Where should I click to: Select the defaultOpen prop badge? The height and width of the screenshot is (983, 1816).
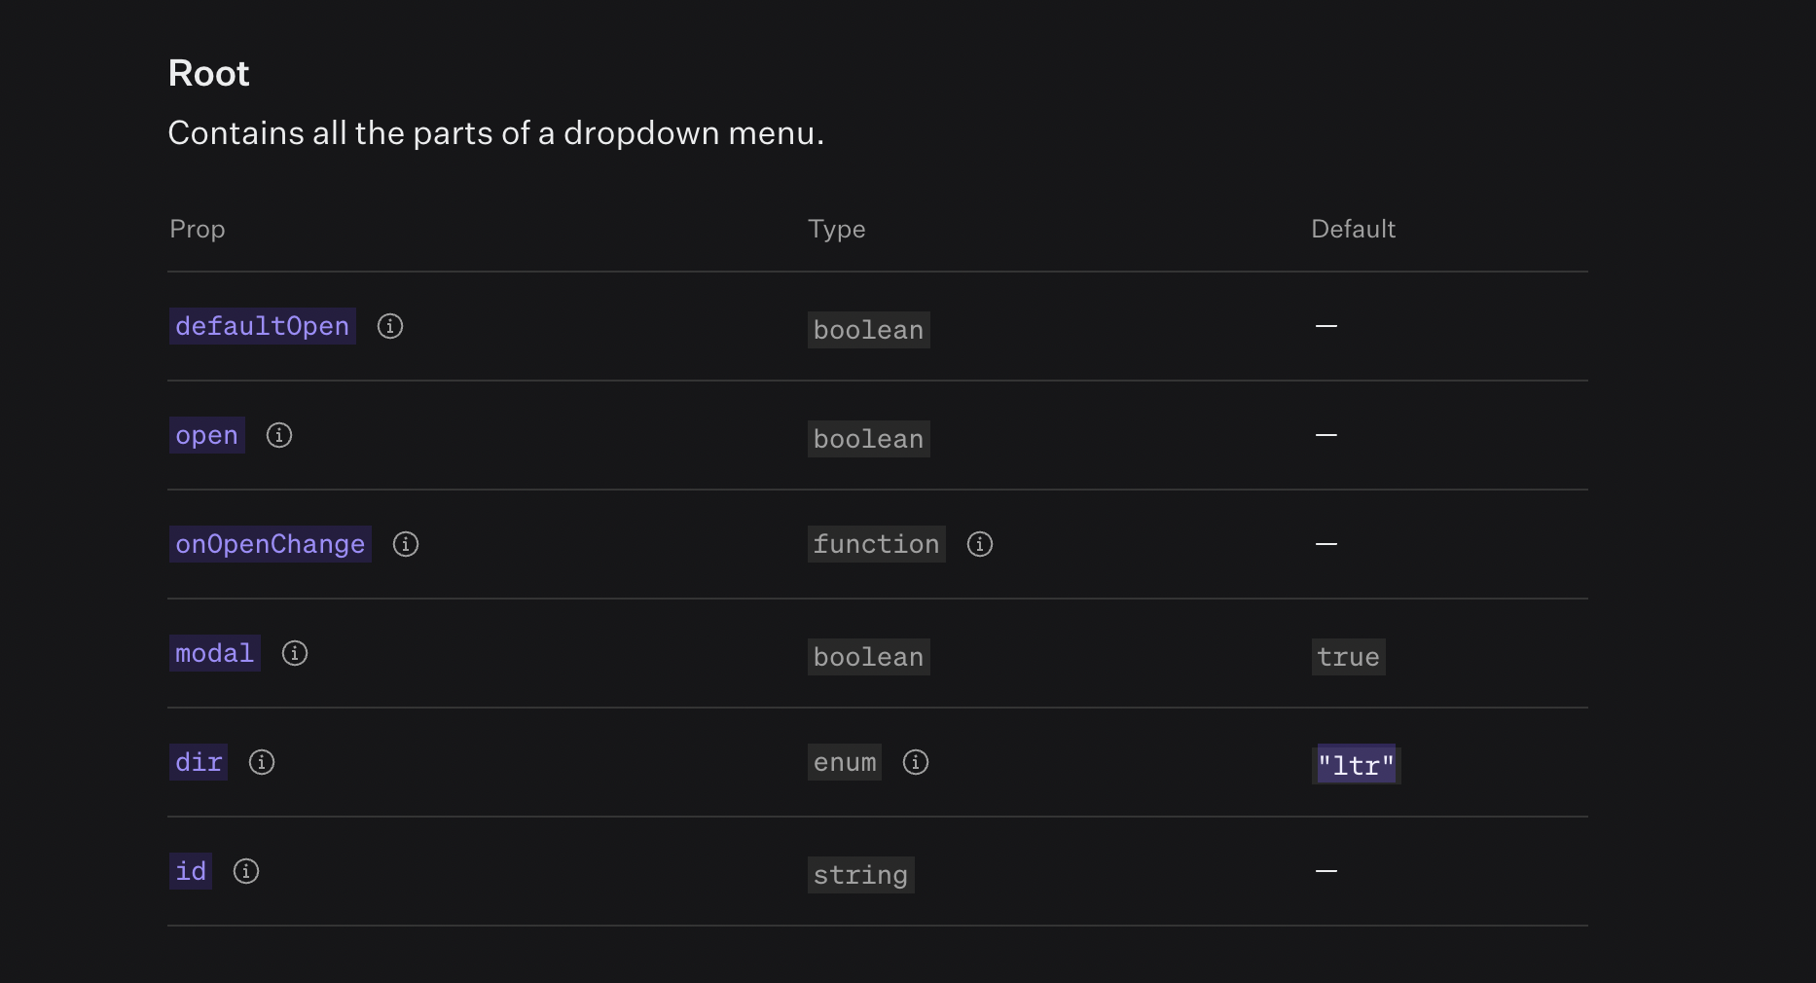[261, 326]
